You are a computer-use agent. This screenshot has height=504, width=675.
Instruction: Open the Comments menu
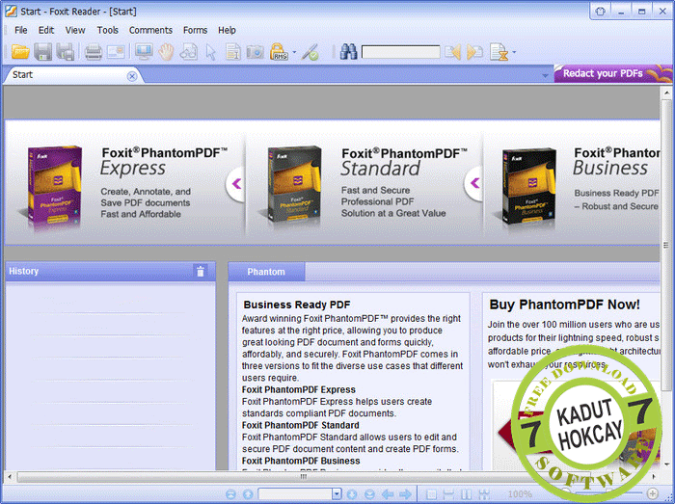coord(150,30)
